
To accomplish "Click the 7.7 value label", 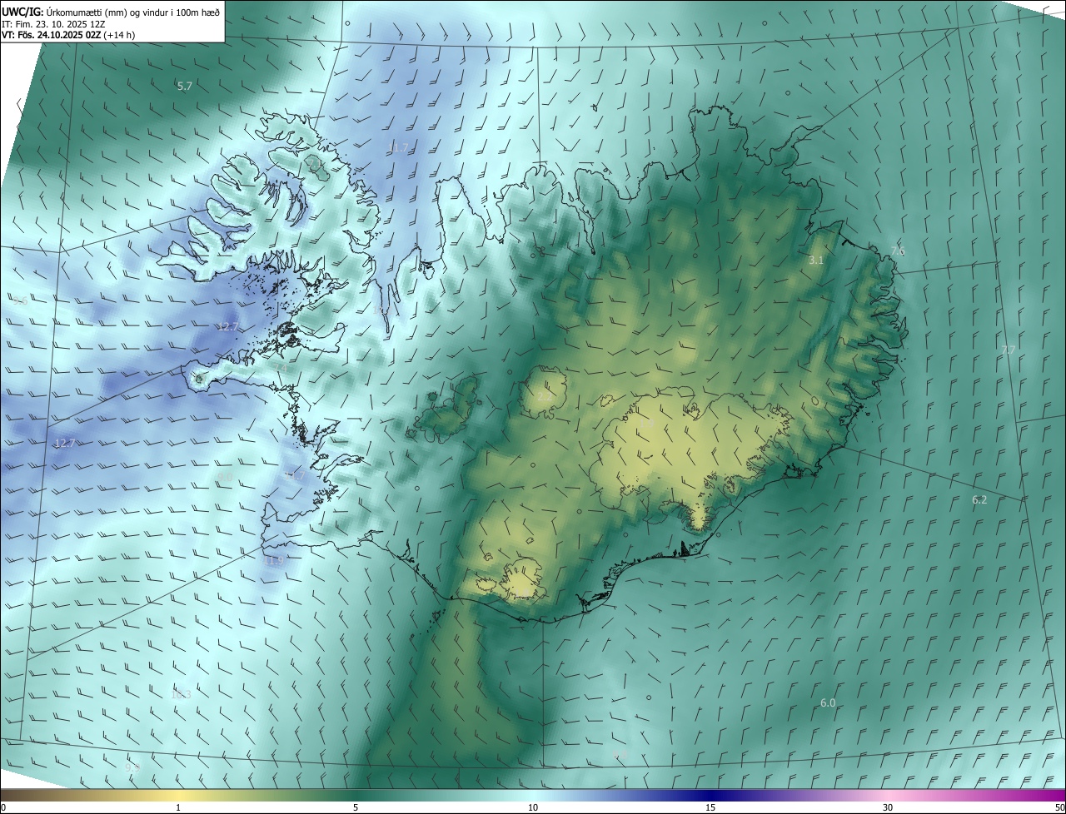I will [x=1009, y=350].
